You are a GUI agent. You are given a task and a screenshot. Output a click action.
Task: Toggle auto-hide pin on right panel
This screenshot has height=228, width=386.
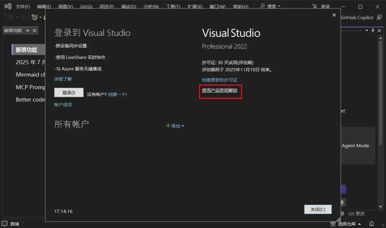373,30
